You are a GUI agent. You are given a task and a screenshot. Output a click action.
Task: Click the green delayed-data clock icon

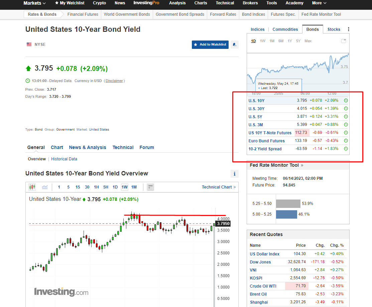pyautogui.click(x=28, y=81)
